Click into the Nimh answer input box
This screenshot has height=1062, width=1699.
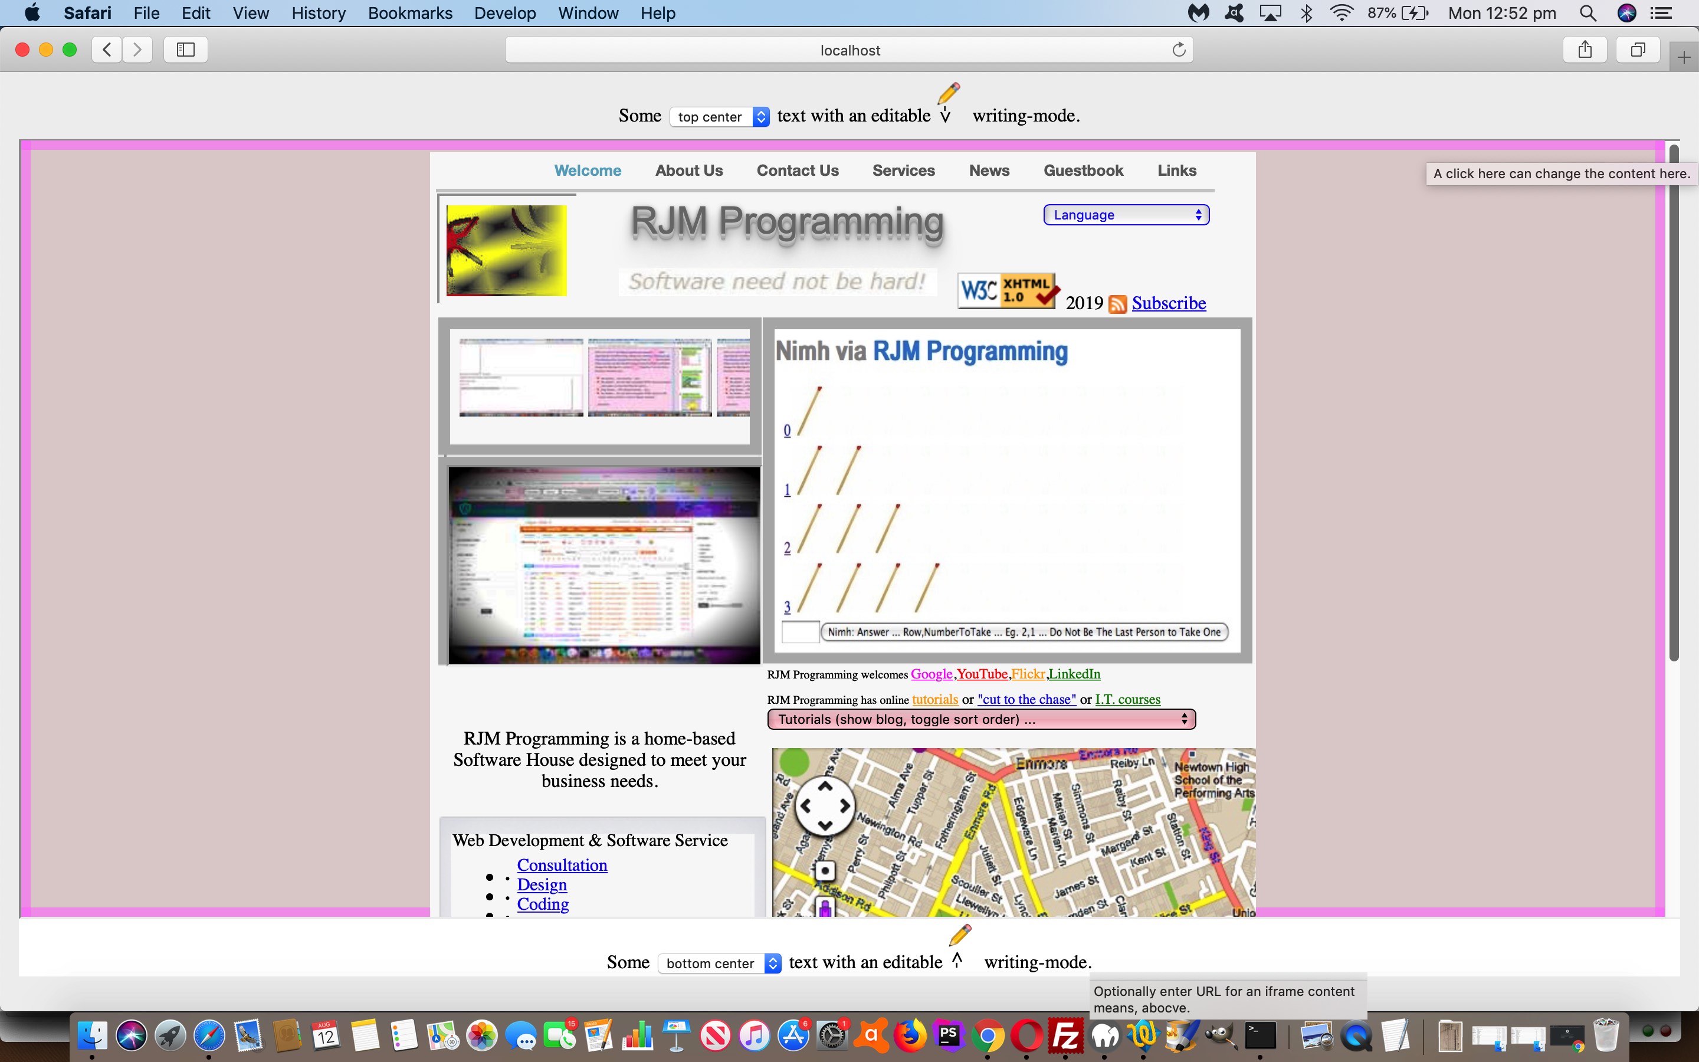click(x=801, y=632)
